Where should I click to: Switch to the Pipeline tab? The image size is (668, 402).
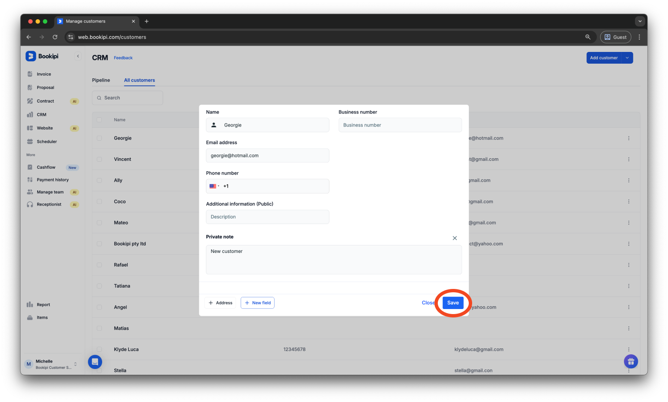point(101,80)
